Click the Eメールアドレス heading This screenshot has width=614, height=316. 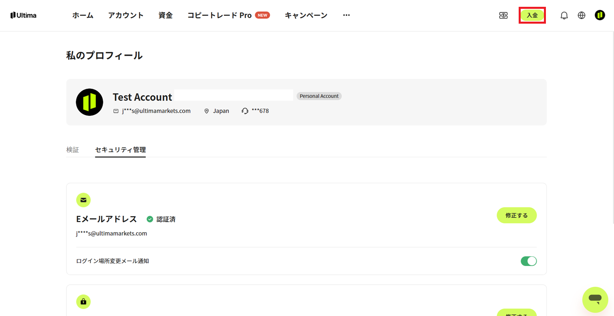tap(107, 219)
